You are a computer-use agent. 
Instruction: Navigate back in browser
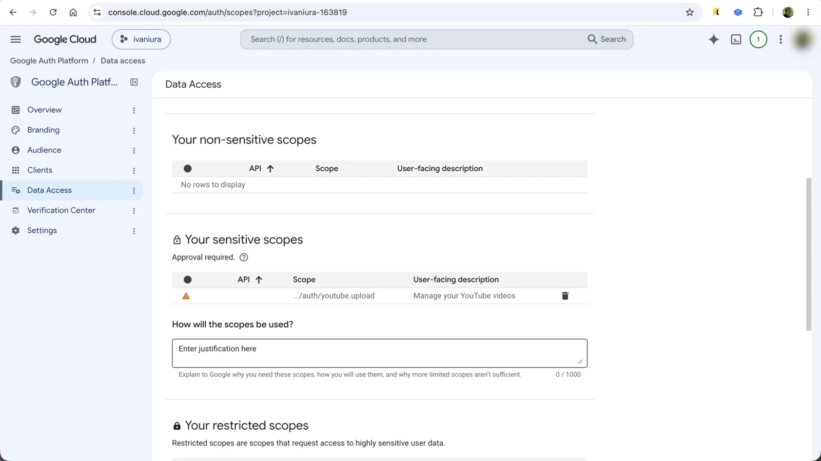pos(13,12)
